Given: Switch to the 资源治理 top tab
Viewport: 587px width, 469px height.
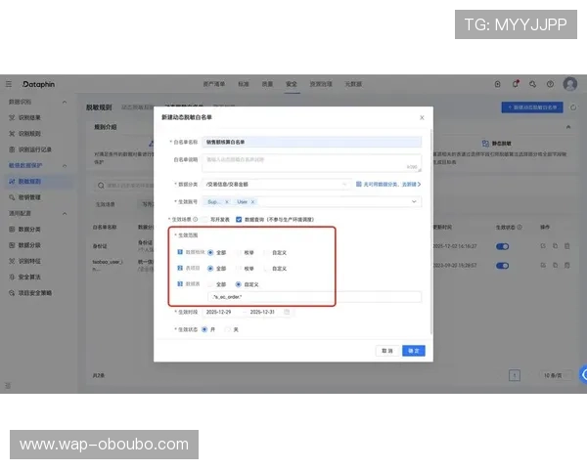Looking at the screenshot, I should 321,84.
